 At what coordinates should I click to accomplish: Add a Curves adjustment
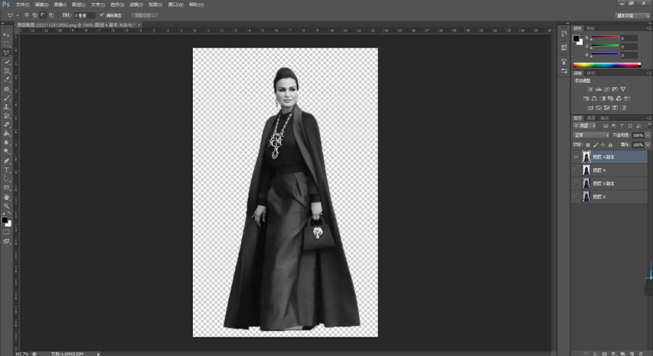tap(606, 89)
